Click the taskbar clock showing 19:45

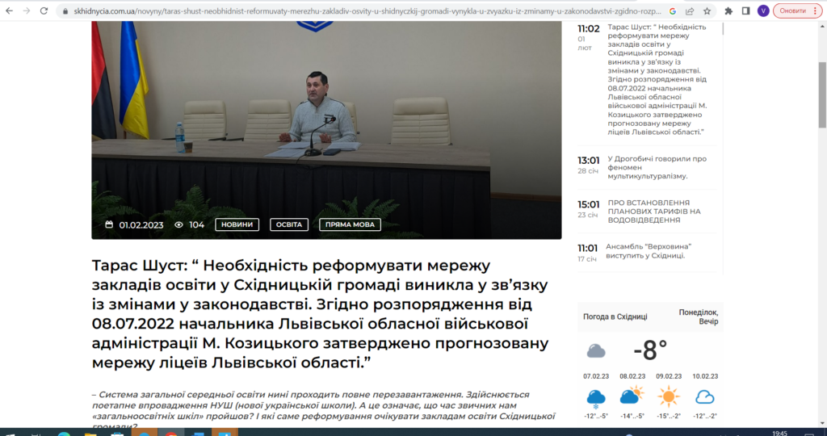779,434
